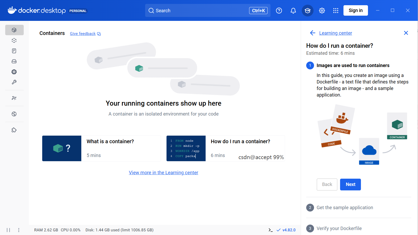The image size is (418, 235).
Task: Open the Kubernetes sidebar icon
Action: (14, 72)
